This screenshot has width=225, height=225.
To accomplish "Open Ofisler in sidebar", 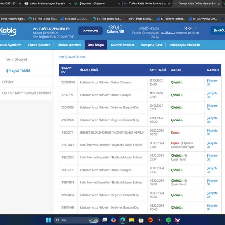I will (x=8, y=82).
